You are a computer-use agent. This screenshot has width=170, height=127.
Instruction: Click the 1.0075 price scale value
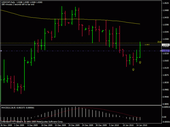click(x=166, y=75)
